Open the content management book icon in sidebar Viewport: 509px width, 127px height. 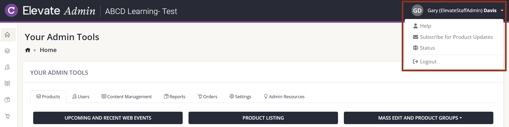7,83
